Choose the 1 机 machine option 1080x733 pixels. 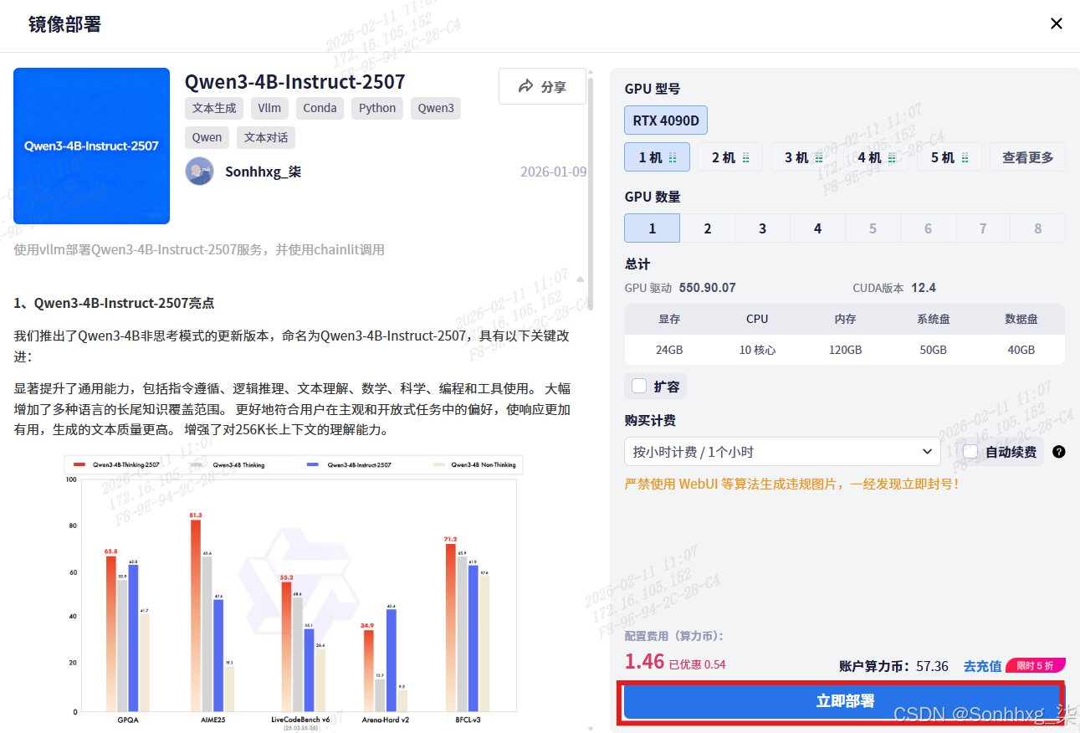657,156
